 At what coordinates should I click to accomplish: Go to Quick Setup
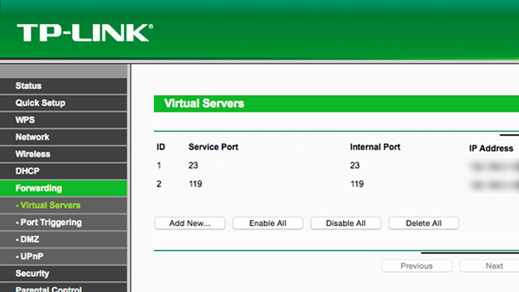(40, 103)
